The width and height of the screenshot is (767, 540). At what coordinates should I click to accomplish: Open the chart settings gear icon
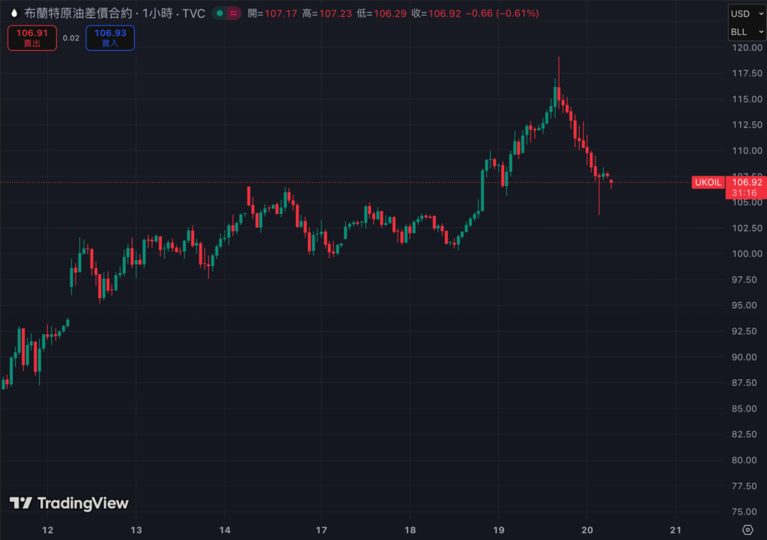(748, 530)
